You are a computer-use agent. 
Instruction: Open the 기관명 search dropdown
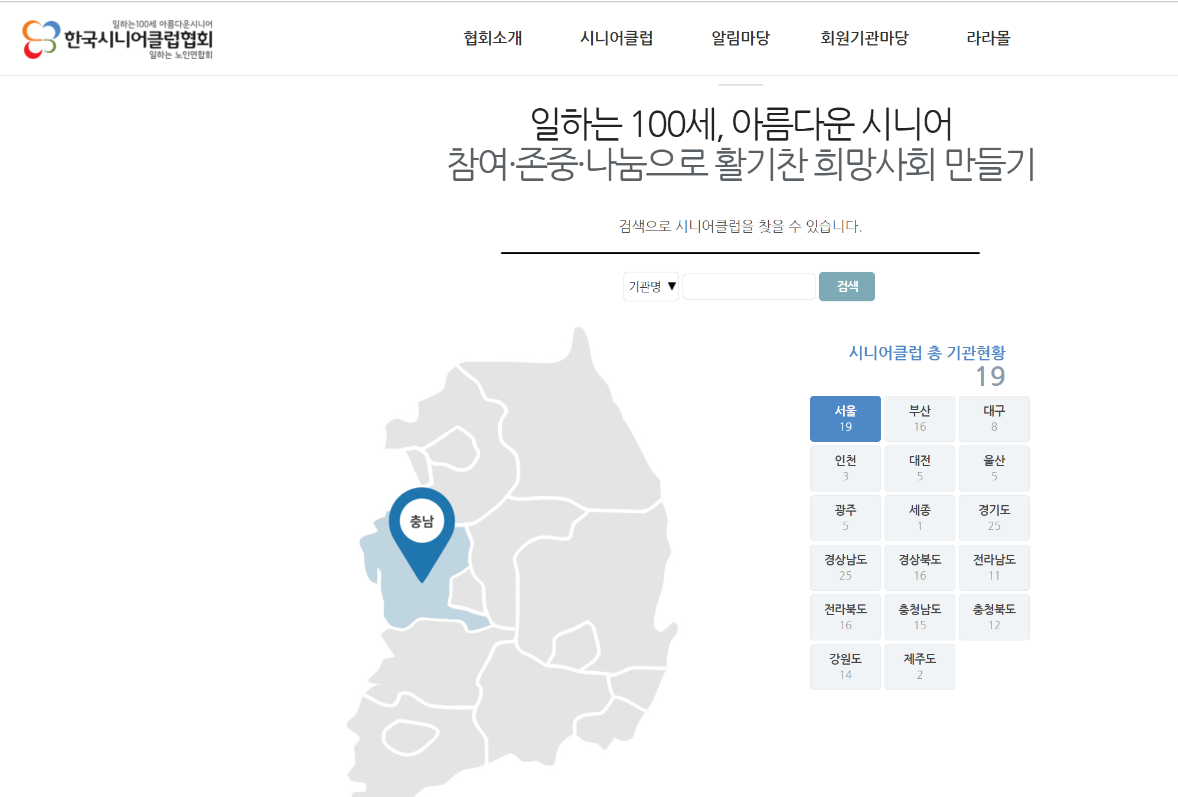(x=651, y=287)
